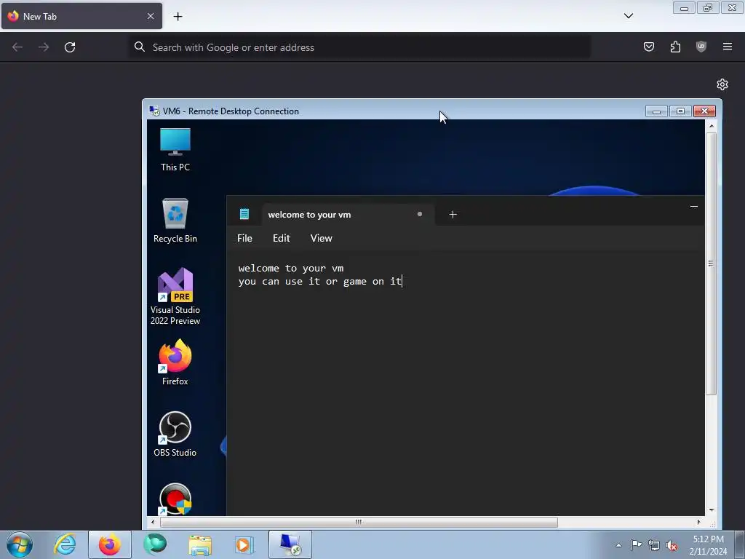Click the green globe browser taskbar icon

pos(155,544)
